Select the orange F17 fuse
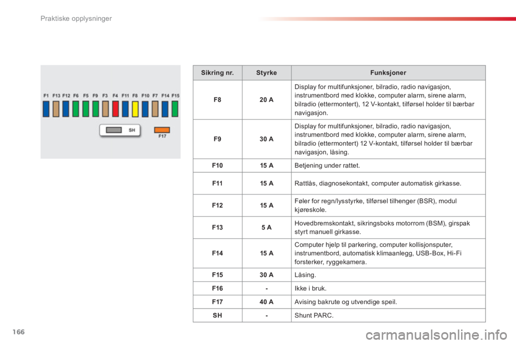516x344 pixels. [162, 130]
